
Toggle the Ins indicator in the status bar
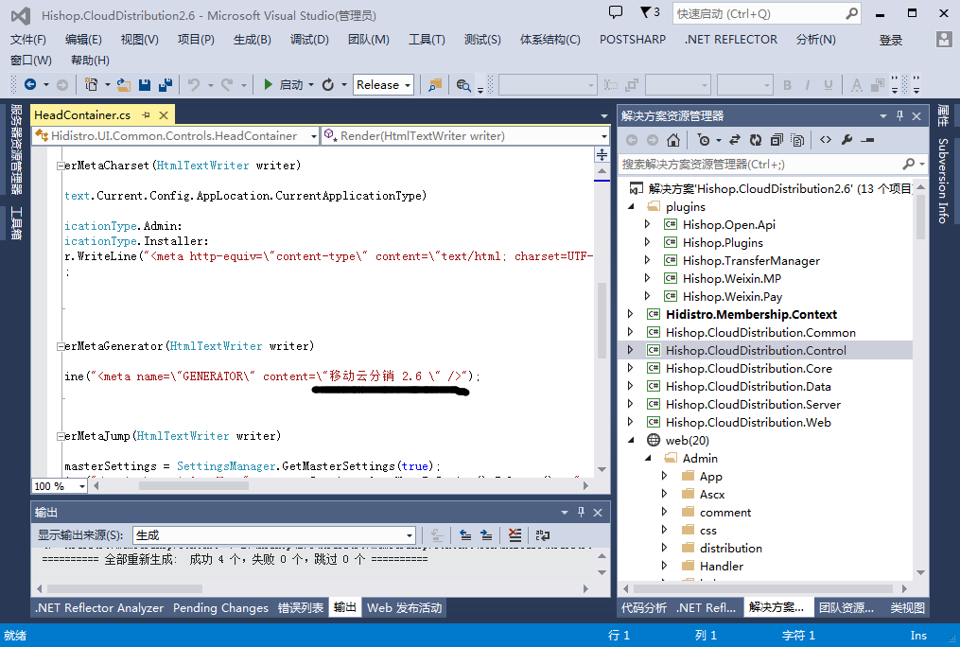pos(916,636)
